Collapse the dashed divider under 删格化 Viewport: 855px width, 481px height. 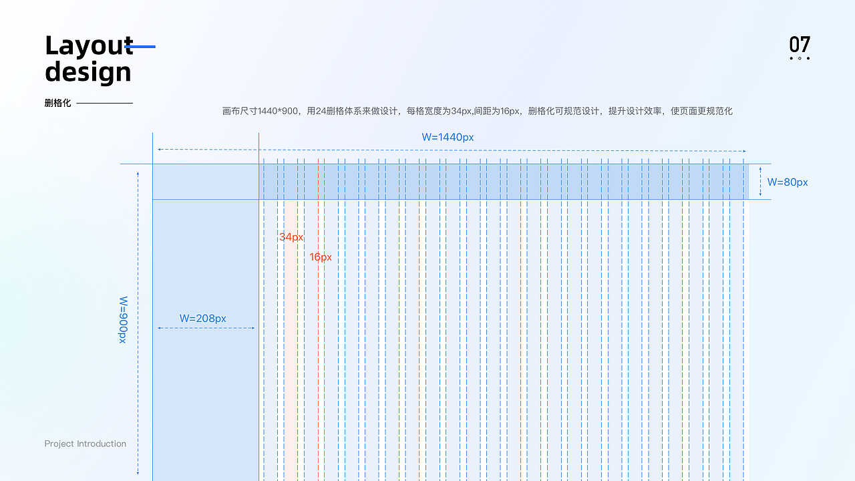click(x=105, y=103)
